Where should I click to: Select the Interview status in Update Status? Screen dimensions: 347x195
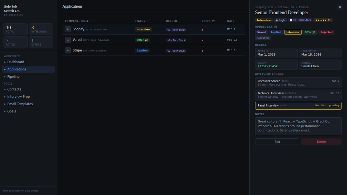pos(293,32)
